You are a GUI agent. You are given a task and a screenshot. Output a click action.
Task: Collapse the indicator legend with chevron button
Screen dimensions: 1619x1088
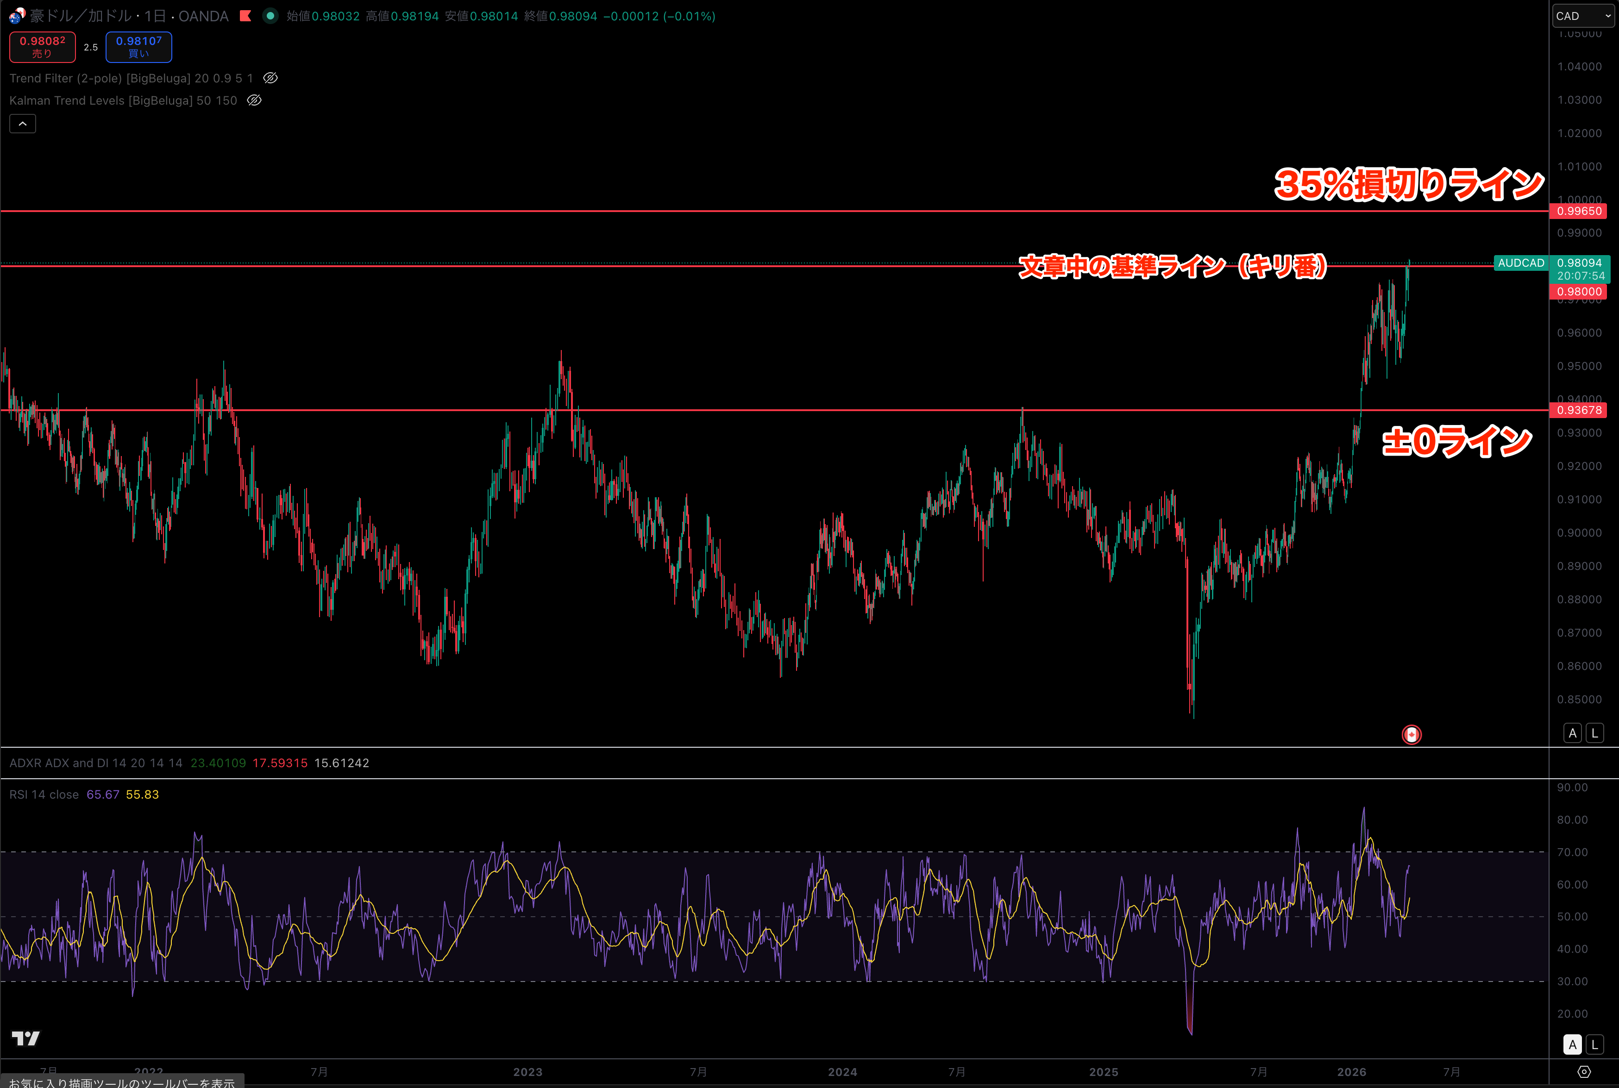tap(22, 124)
